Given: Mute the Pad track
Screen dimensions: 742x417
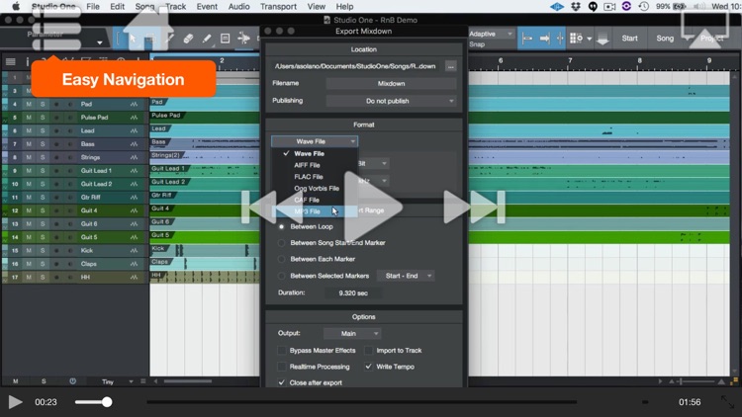Looking at the screenshot, I should (x=29, y=104).
